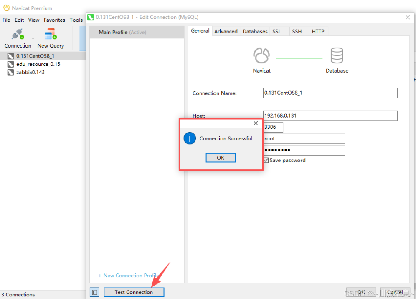Click the New Connection Profile link

[129, 276]
